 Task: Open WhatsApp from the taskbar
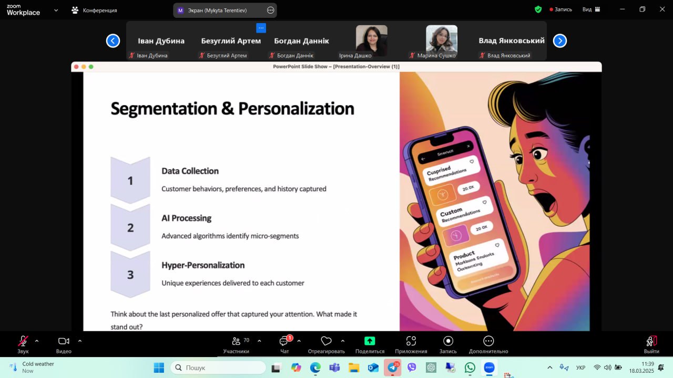point(470,367)
